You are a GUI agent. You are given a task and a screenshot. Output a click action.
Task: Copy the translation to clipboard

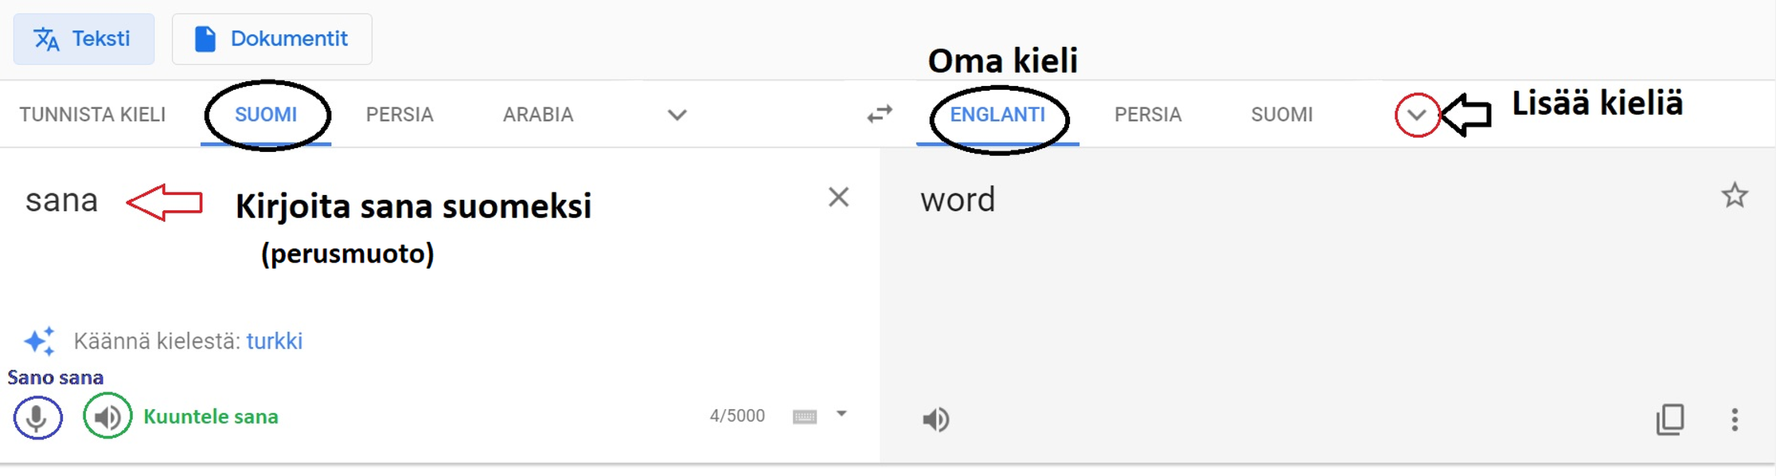click(x=1669, y=419)
